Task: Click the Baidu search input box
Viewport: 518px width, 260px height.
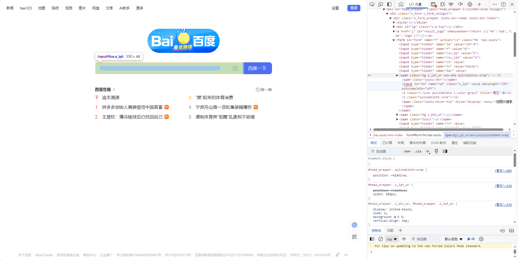Action: pos(169,68)
